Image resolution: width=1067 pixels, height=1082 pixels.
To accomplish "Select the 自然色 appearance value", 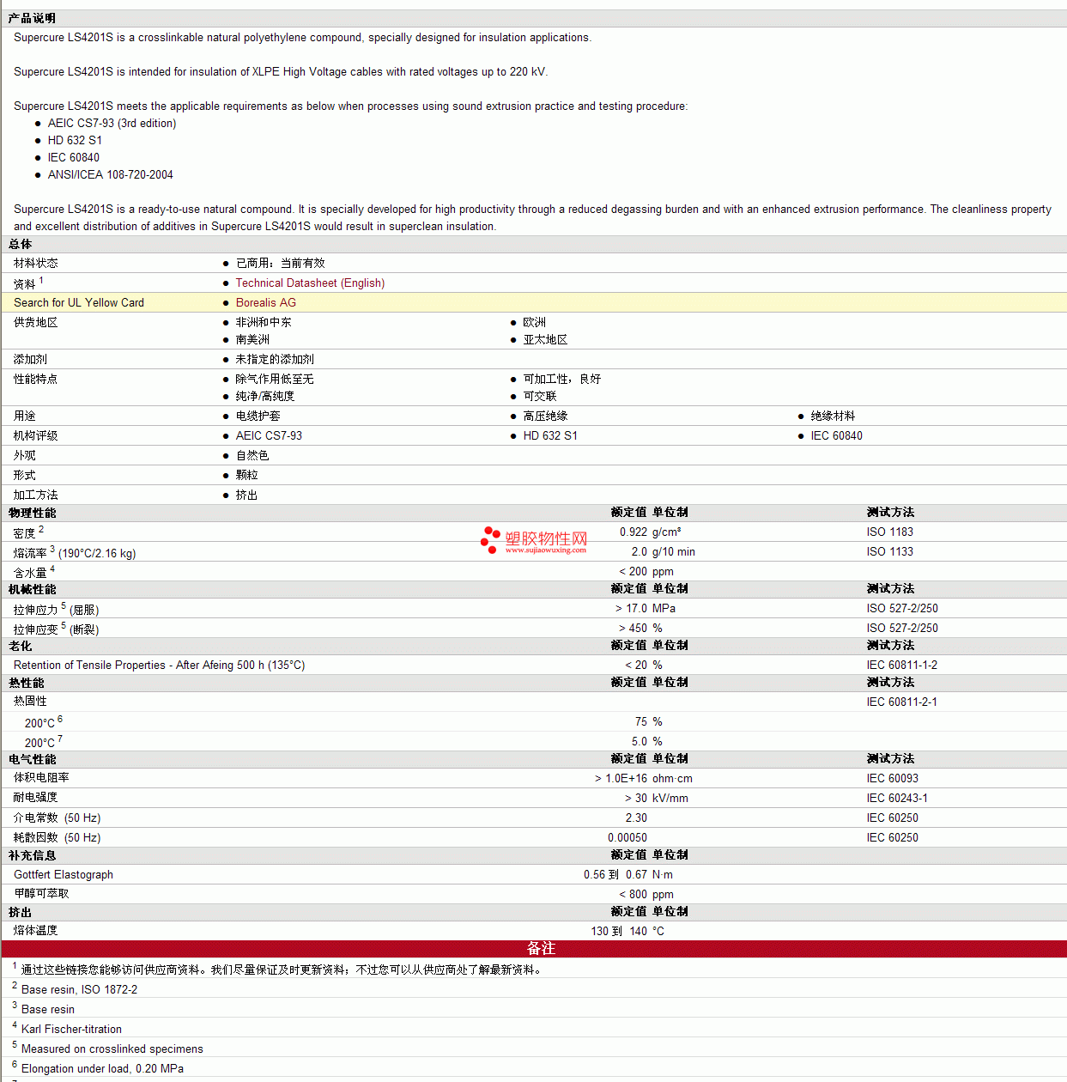I will [252, 455].
